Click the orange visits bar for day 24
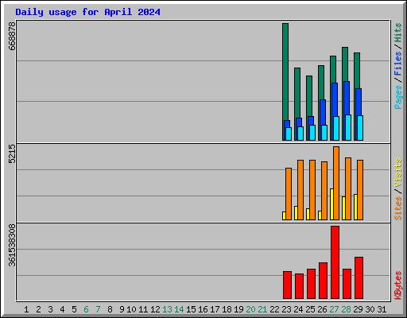The height and width of the screenshot is (318, 407). [x=300, y=190]
